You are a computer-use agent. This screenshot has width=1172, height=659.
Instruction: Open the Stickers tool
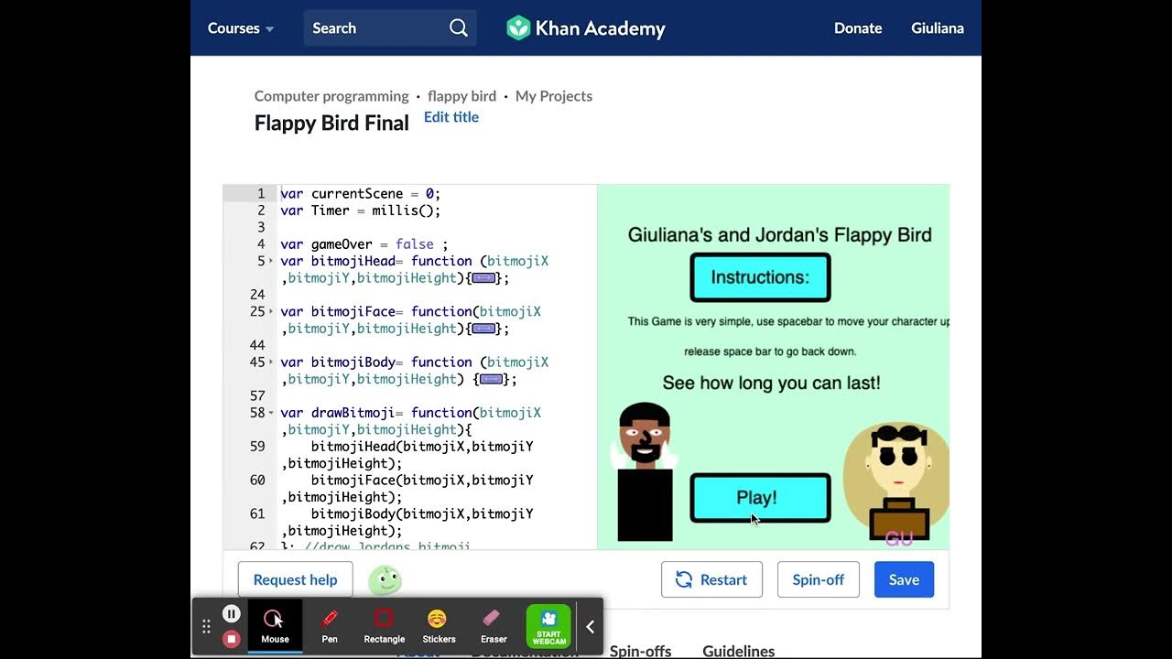click(x=439, y=626)
